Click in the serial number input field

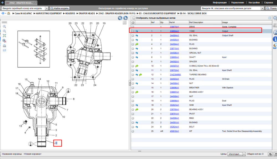click(x=23, y=8)
